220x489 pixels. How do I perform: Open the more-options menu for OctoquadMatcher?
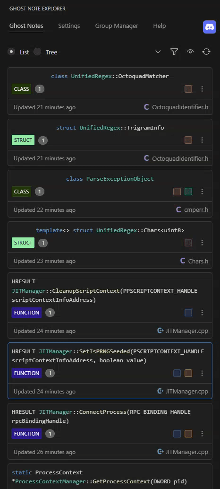tap(202, 89)
